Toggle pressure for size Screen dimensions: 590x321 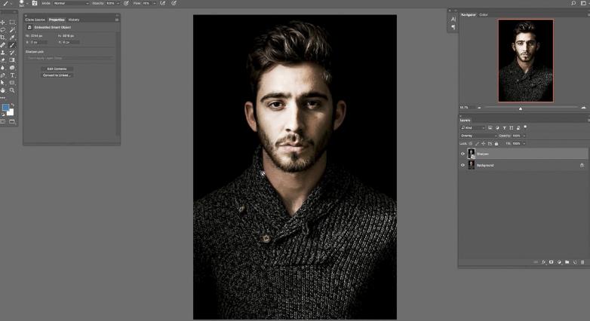pyautogui.click(x=174, y=3)
